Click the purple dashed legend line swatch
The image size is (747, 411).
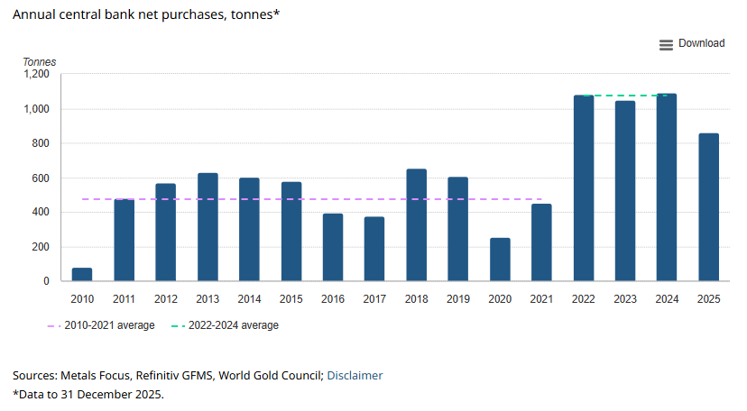(x=54, y=326)
